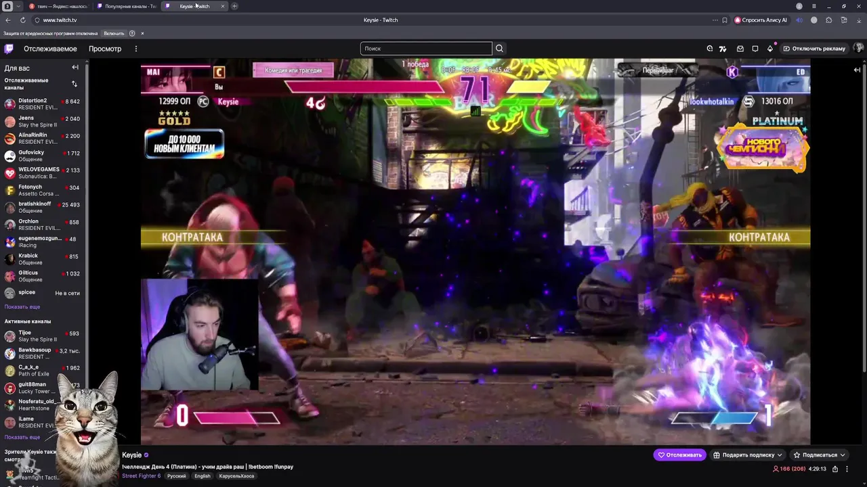The width and height of the screenshot is (867, 487).
Task: Click the Twitch header icon left of the envelope
Action: click(723, 49)
